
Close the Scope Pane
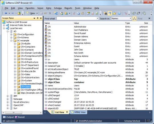click(x=41, y=18)
